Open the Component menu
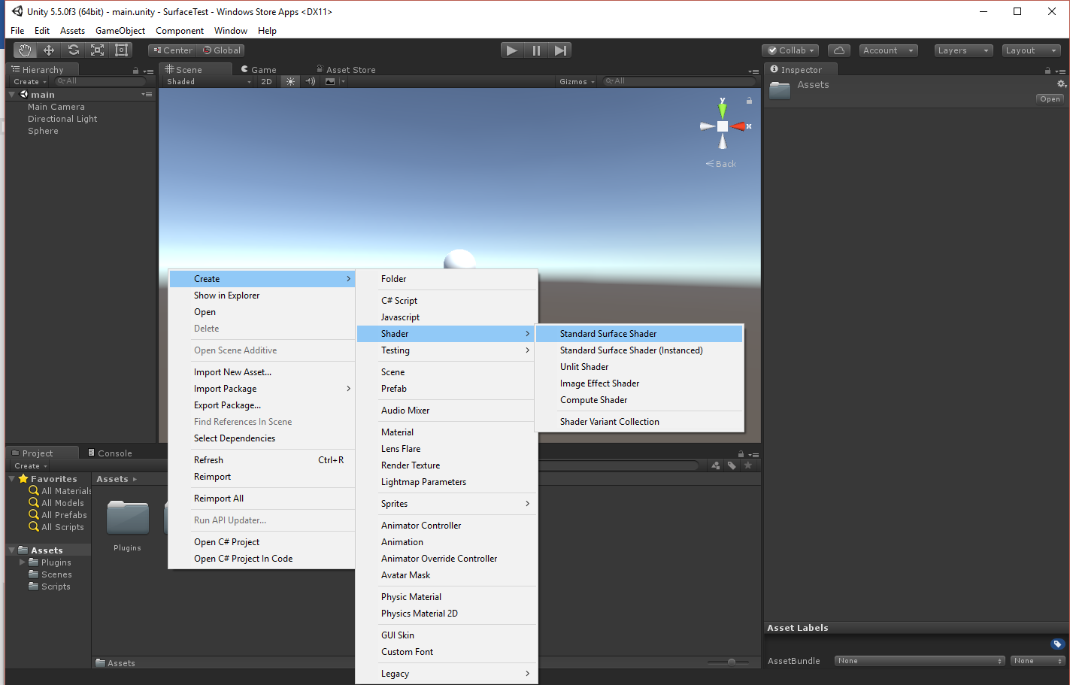 tap(180, 31)
